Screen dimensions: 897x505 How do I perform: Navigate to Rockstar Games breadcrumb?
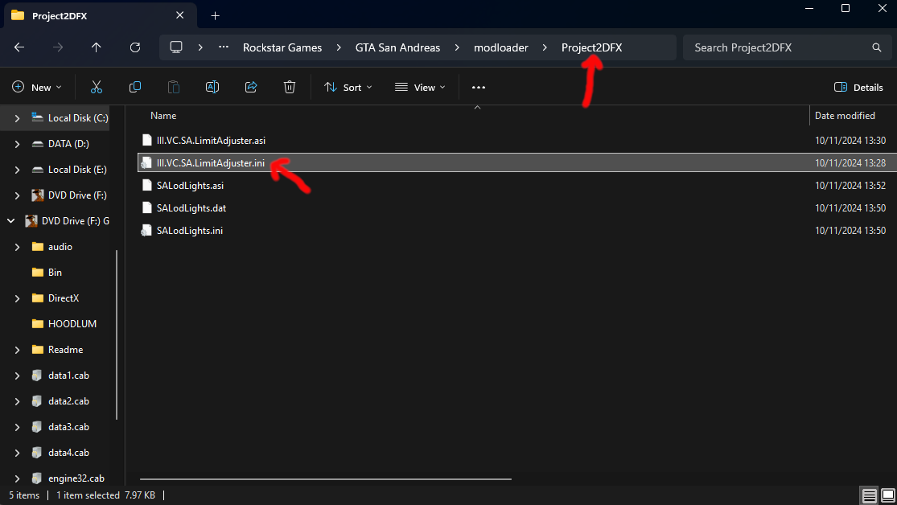point(282,47)
